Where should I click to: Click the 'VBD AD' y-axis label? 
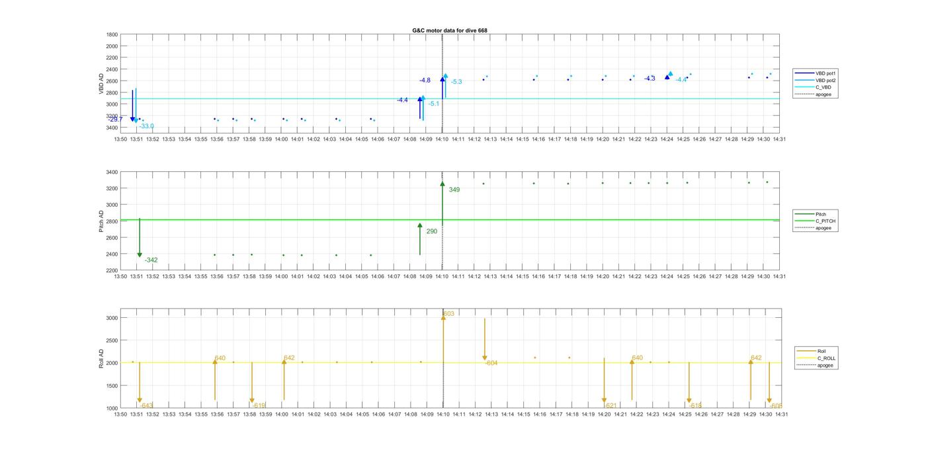click(102, 84)
